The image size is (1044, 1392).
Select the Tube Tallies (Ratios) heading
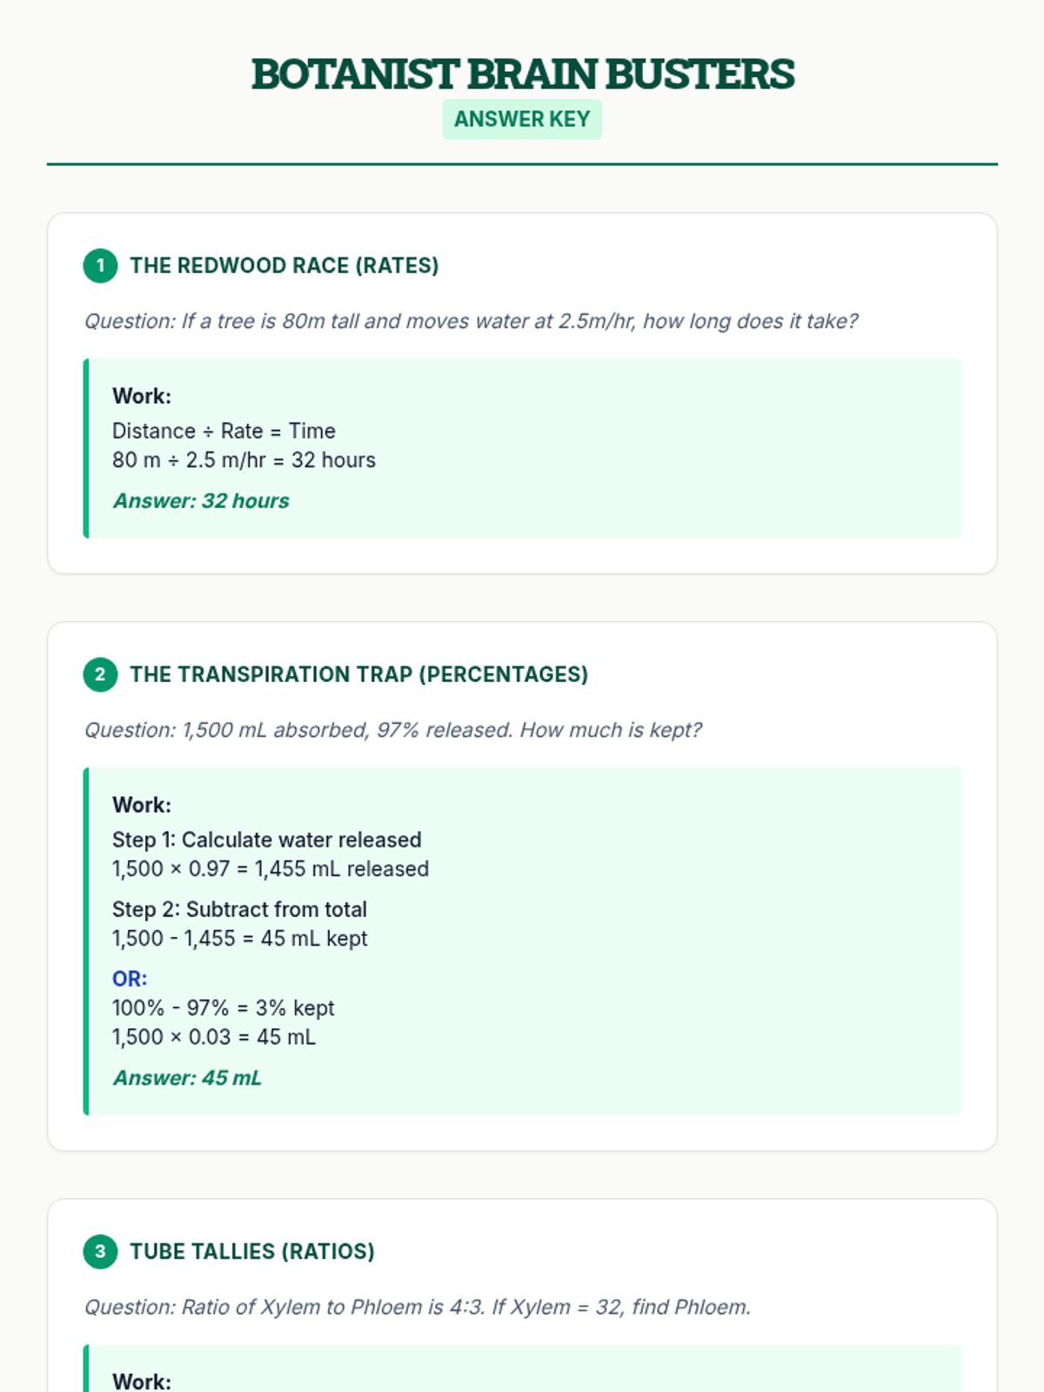pyautogui.click(x=252, y=1251)
